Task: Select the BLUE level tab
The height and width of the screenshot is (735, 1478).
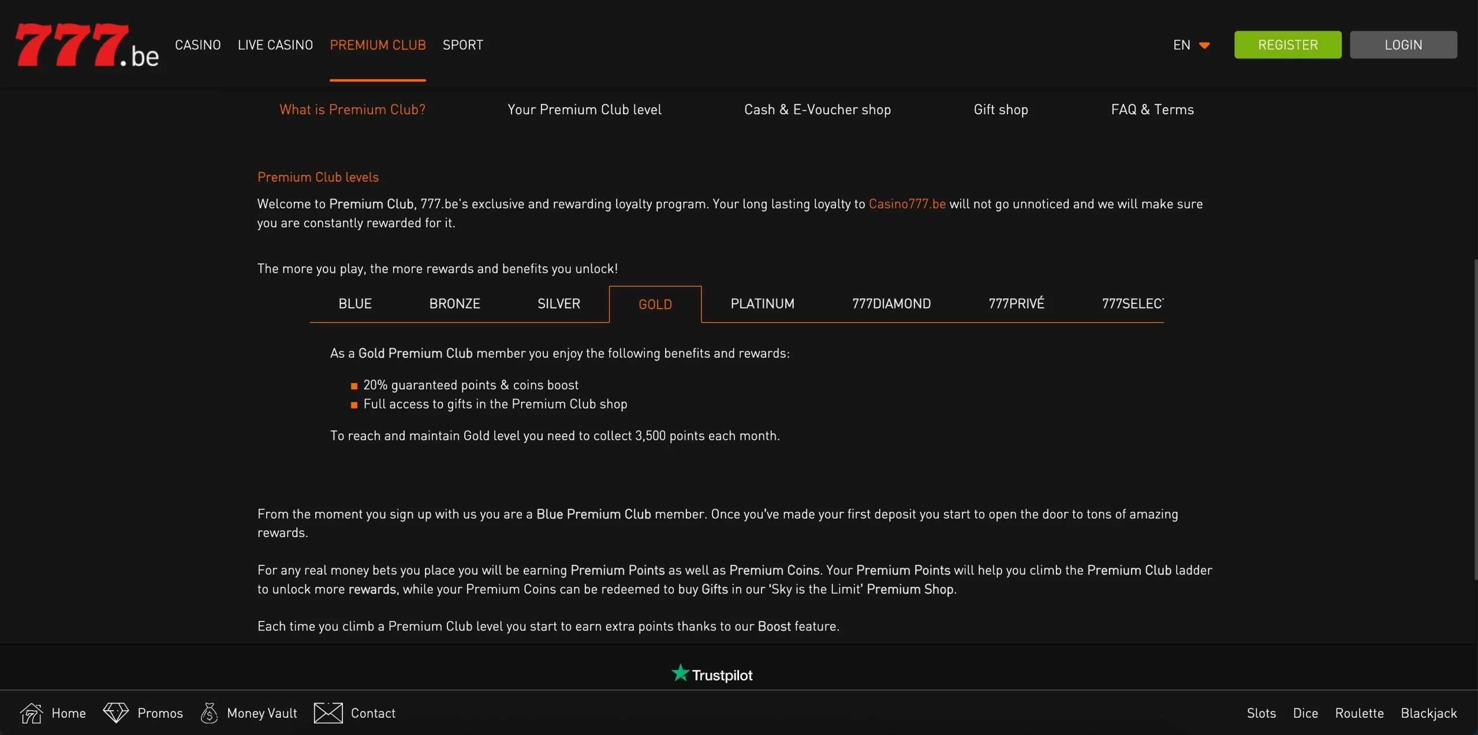Action: click(354, 304)
